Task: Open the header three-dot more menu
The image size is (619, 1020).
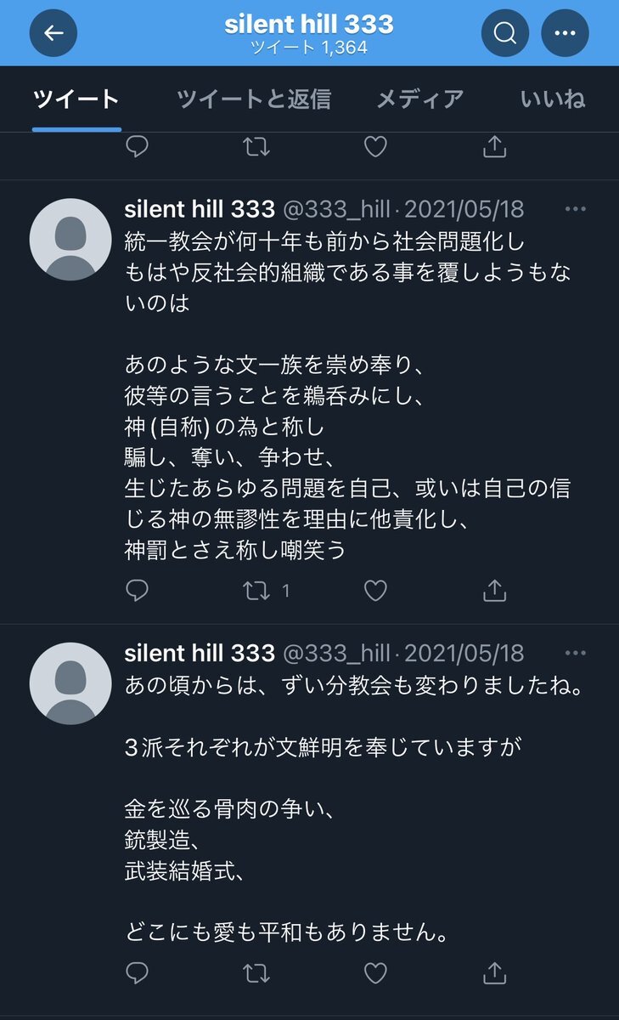Action: click(x=565, y=33)
